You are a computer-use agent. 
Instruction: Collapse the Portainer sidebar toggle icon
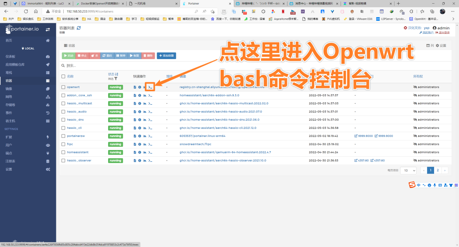(48, 29)
